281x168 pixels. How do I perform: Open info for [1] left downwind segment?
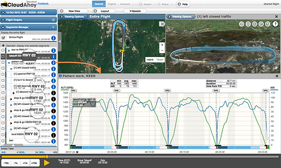(53, 87)
